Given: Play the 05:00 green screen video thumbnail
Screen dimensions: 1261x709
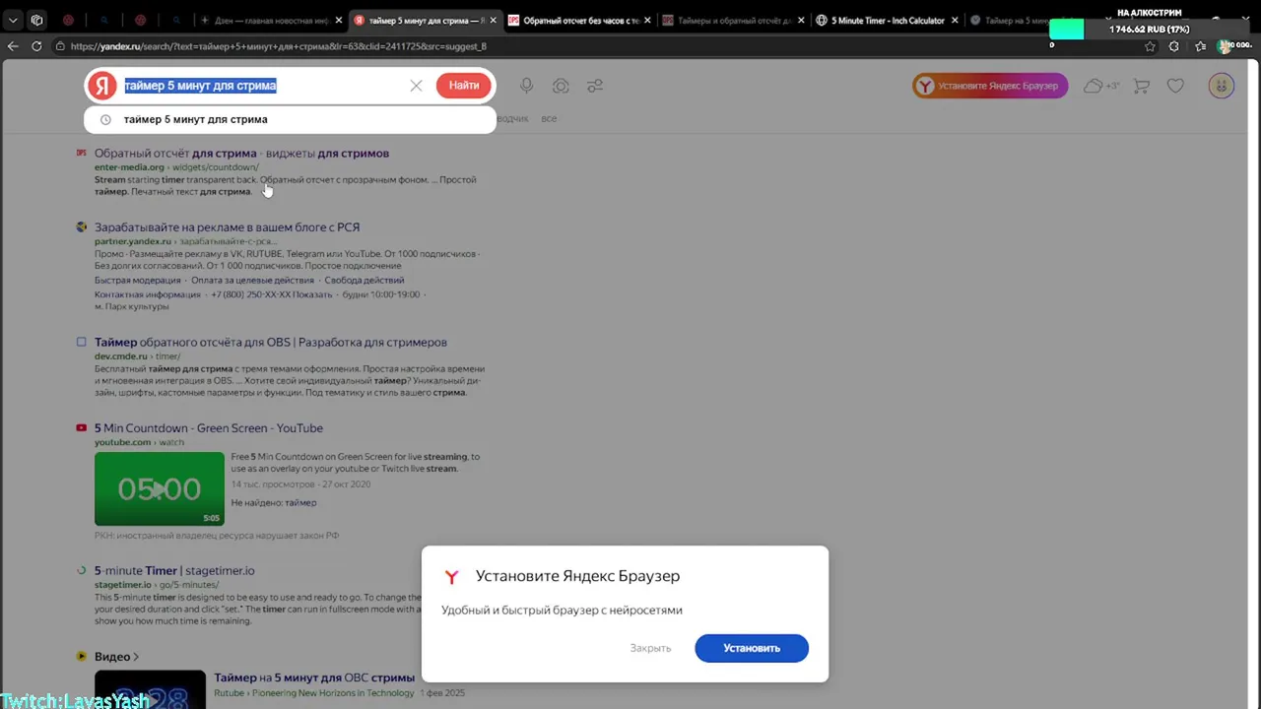Looking at the screenshot, I should tap(160, 488).
